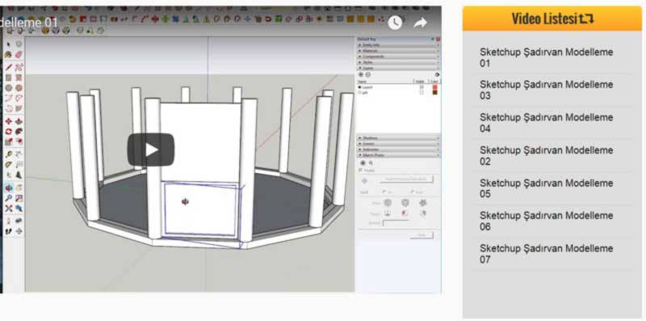Expand the Components tray panel
Screen dimensions: 646x321
click(x=398, y=57)
